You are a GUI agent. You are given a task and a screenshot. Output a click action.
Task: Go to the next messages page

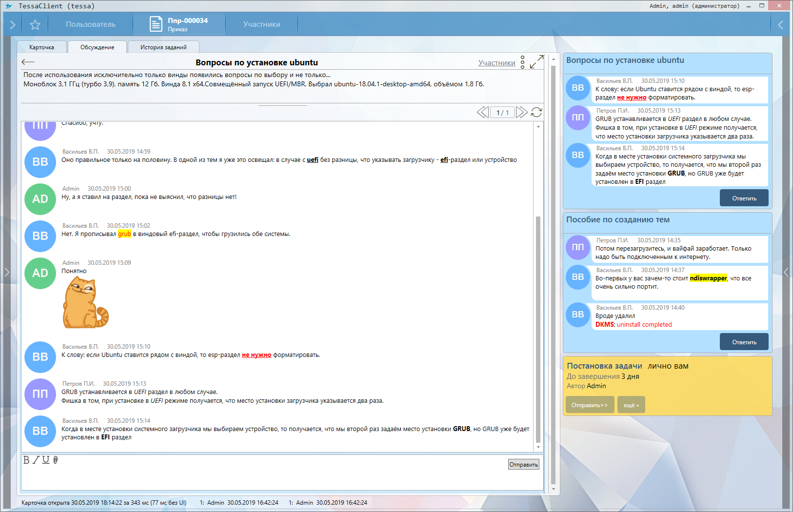(521, 112)
